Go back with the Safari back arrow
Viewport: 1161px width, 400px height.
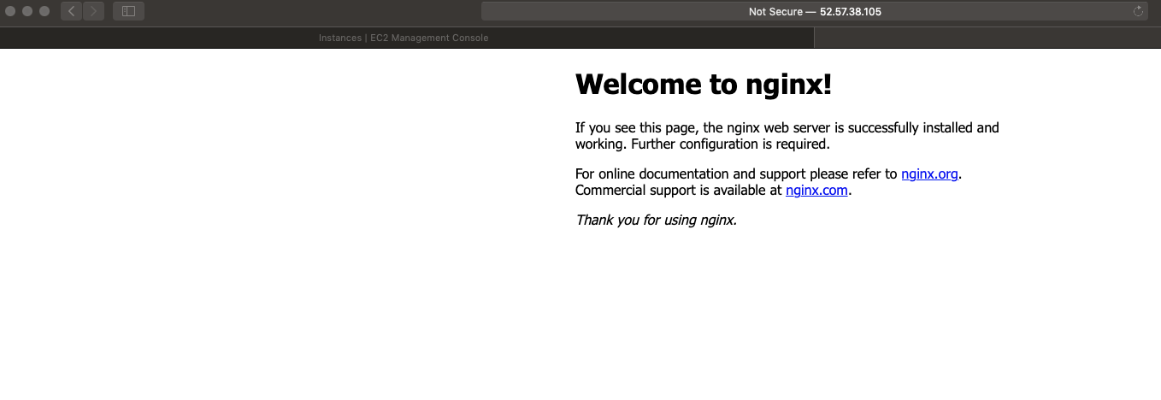[x=72, y=11]
